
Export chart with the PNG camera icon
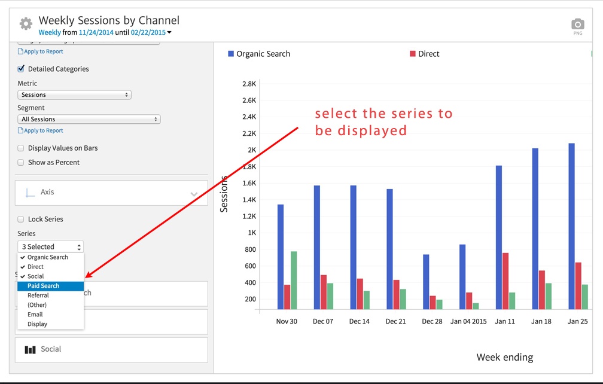[577, 25]
